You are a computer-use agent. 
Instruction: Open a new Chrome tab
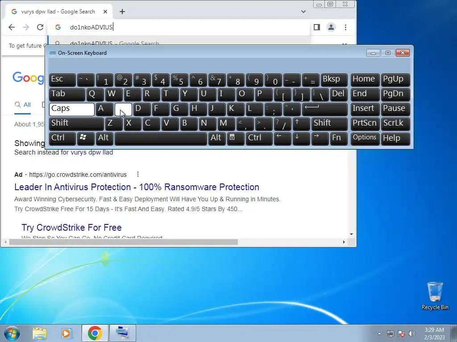(122, 12)
